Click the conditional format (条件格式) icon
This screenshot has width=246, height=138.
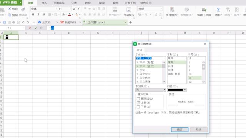[172, 10]
